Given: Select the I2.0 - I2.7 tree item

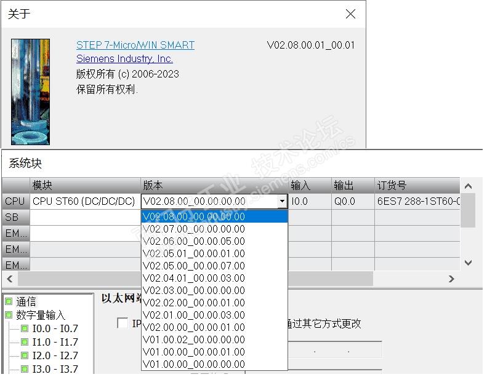Looking at the screenshot, I should (x=55, y=355).
